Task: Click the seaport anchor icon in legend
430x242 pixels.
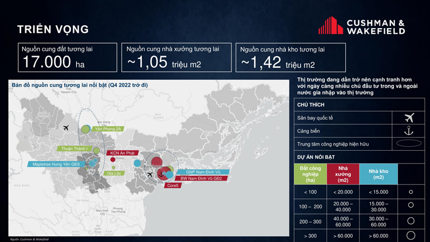Action: click(x=409, y=131)
